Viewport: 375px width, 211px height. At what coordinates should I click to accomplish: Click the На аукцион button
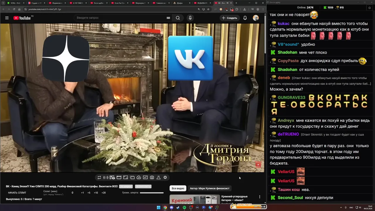click(126, 186)
